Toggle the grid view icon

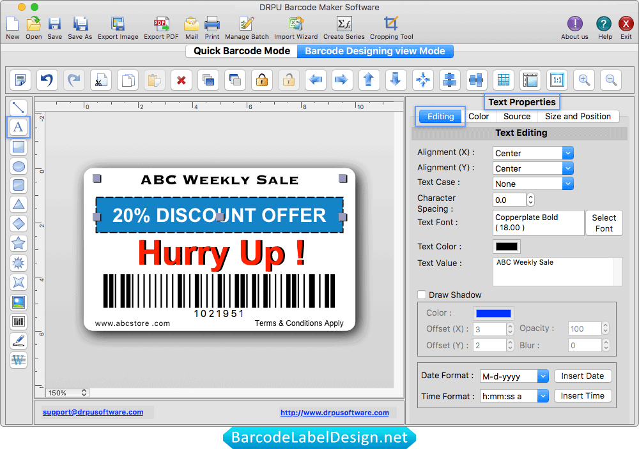504,80
